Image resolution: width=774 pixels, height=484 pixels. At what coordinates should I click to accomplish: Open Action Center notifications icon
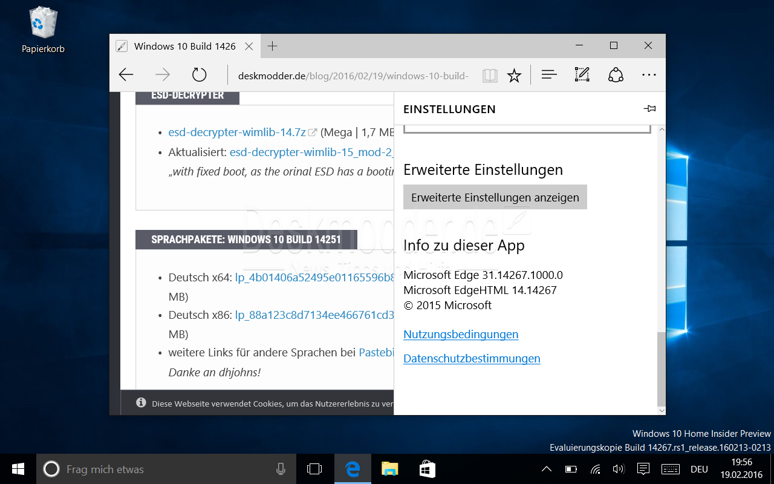(644, 469)
